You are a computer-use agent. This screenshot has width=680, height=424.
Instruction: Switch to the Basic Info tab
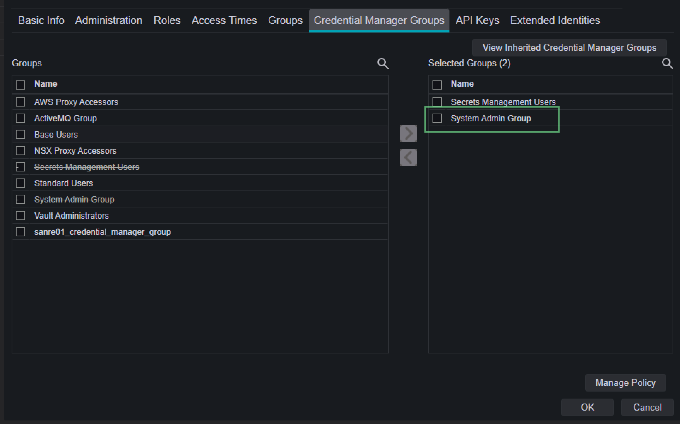pyautogui.click(x=41, y=20)
